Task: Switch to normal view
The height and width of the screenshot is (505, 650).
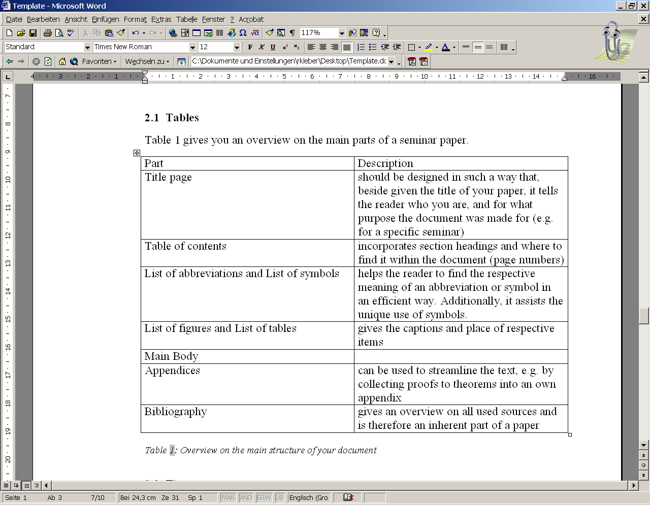Action: pyautogui.click(x=6, y=485)
